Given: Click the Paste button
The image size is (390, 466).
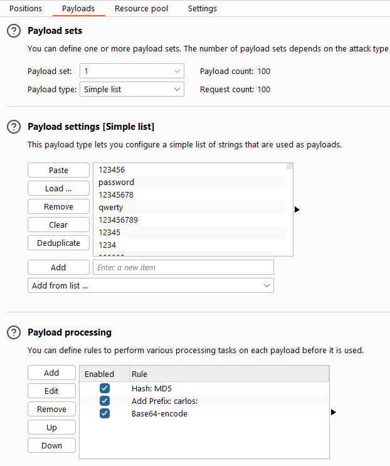Looking at the screenshot, I should pyautogui.click(x=58, y=171).
